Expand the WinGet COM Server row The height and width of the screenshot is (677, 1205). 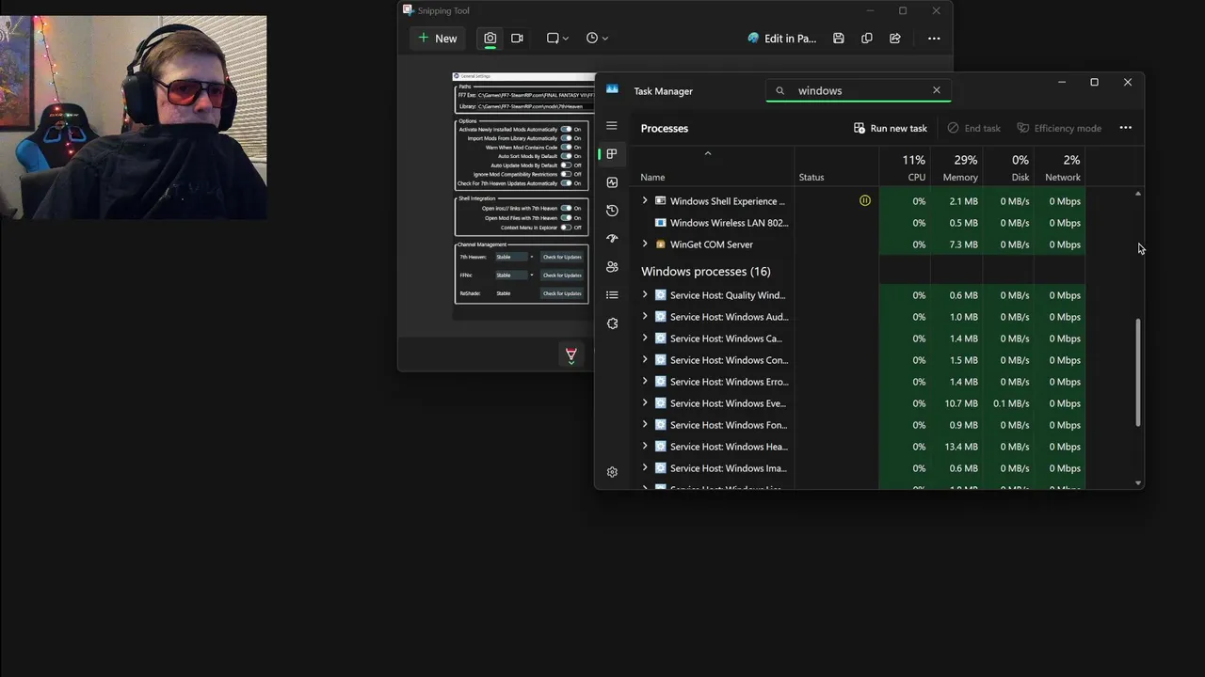point(645,244)
